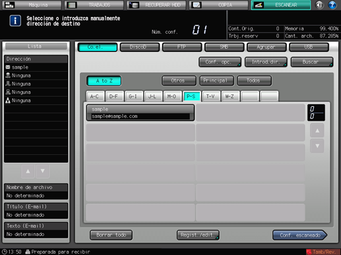Click the selection counter display 0/0
Image resolution: width=341 pixels, height=255 pixels.
coord(316,113)
